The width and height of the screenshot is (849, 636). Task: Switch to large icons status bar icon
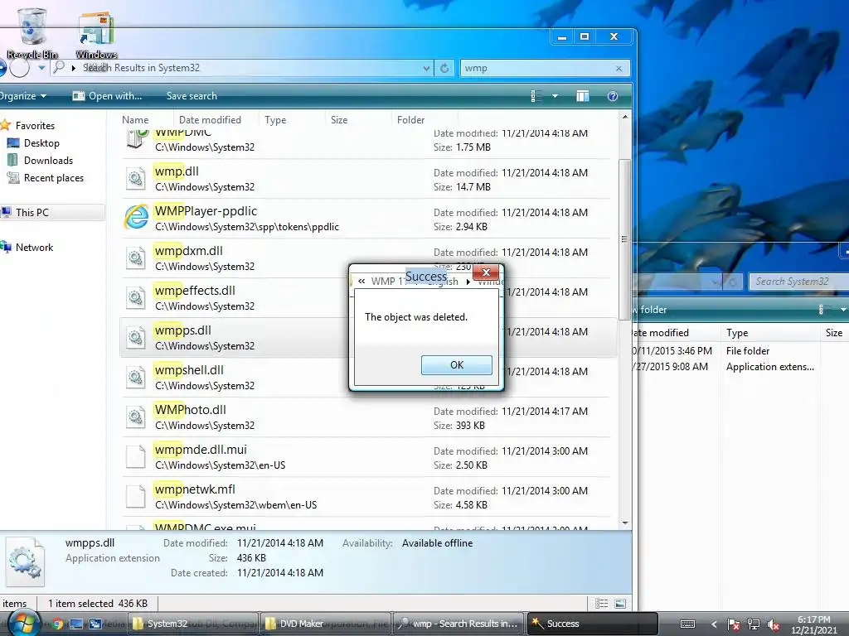620,604
